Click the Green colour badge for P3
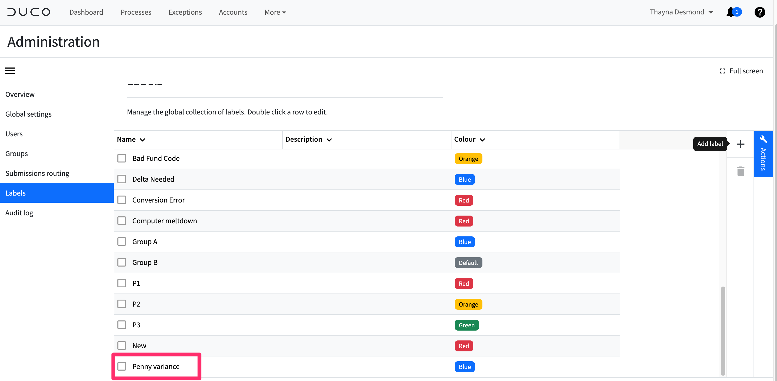This screenshot has width=777, height=381. [466, 325]
